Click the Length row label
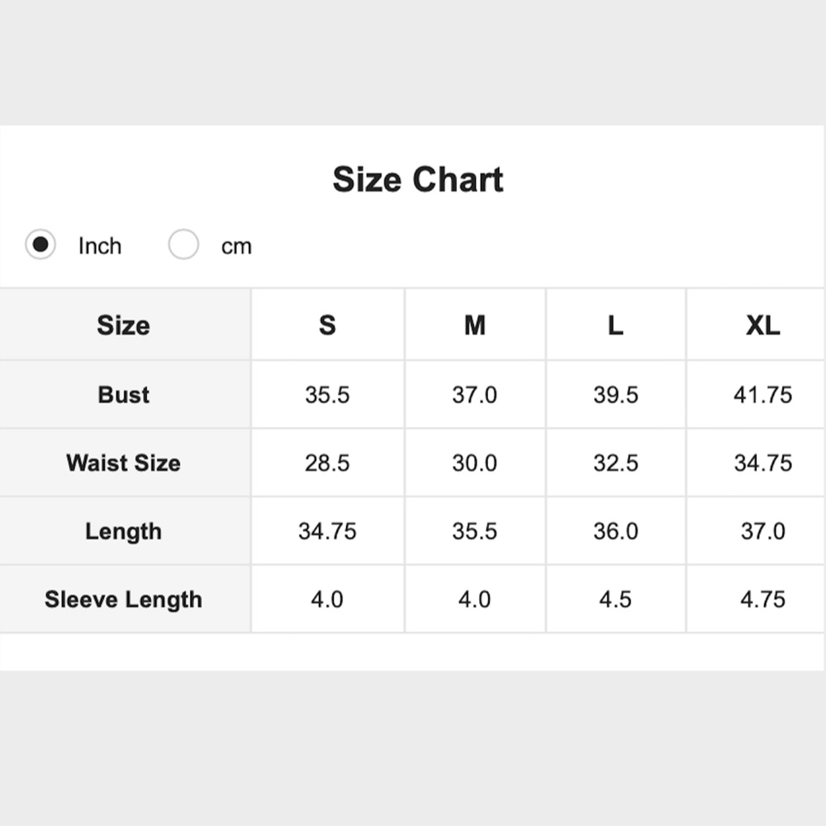This screenshot has width=826, height=826. coord(123,531)
